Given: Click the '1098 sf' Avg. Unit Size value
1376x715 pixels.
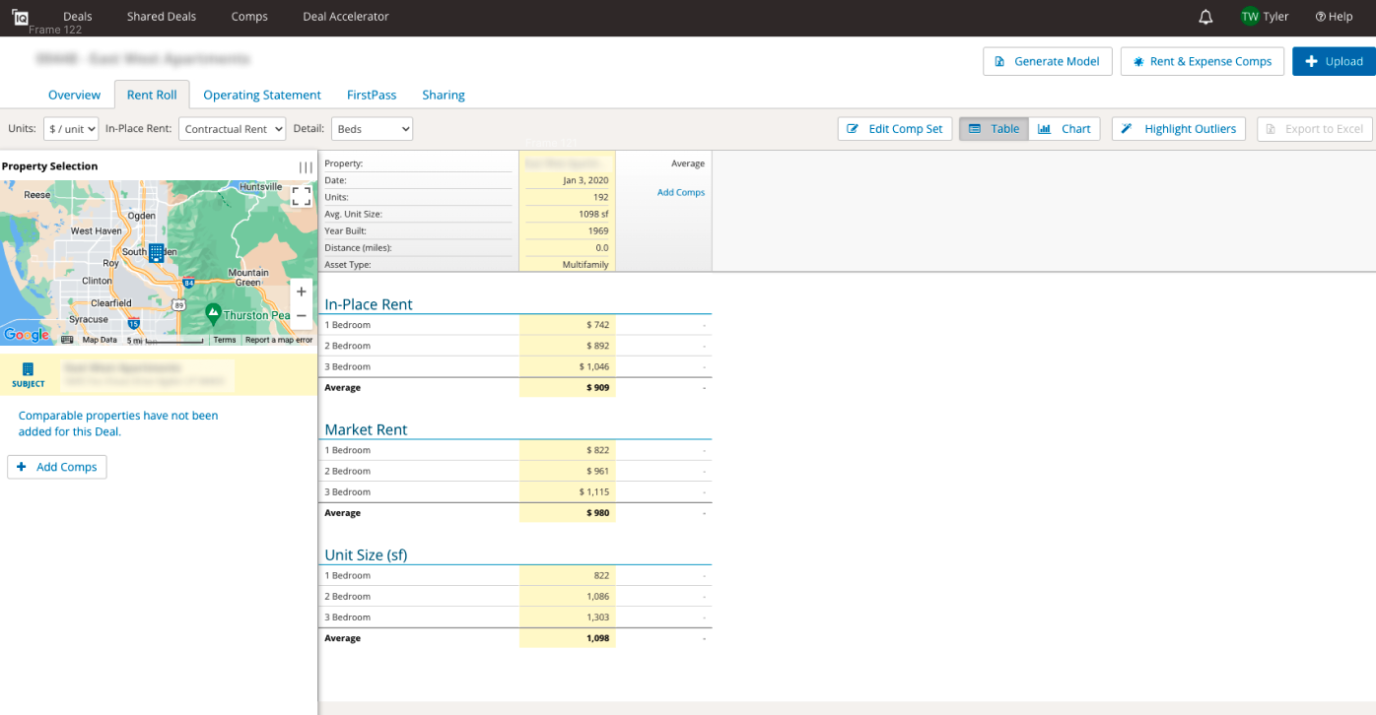Looking at the screenshot, I should [593, 214].
